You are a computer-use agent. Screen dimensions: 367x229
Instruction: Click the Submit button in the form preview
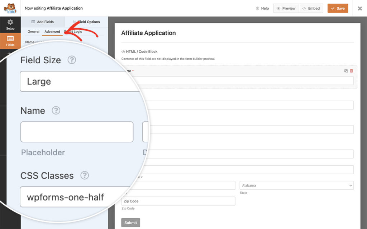(130, 222)
